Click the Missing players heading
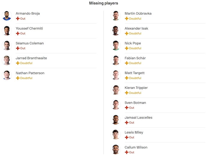This screenshot has height=155, width=207. coord(103,3)
